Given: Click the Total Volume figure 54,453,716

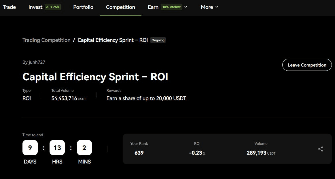Looking at the screenshot, I should (x=64, y=98).
